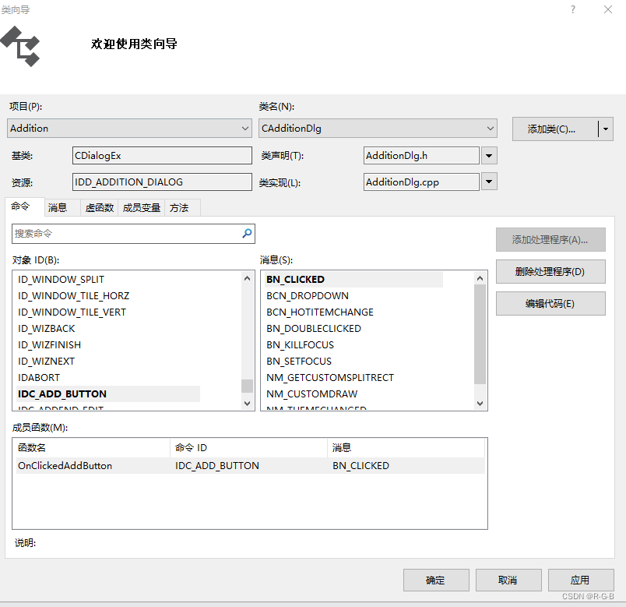Confirm with the 确定 button
The height and width of the screenshot is (607, 626).
pyautogui.click(x=436, y=580)
